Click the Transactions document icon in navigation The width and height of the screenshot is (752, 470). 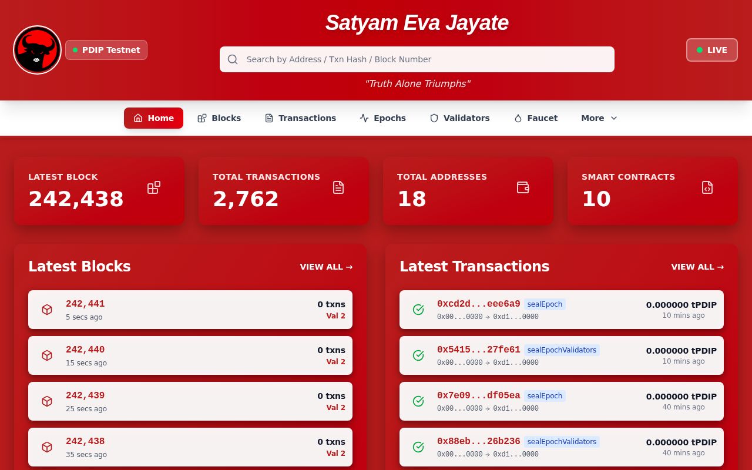click(x=269, y=118)
